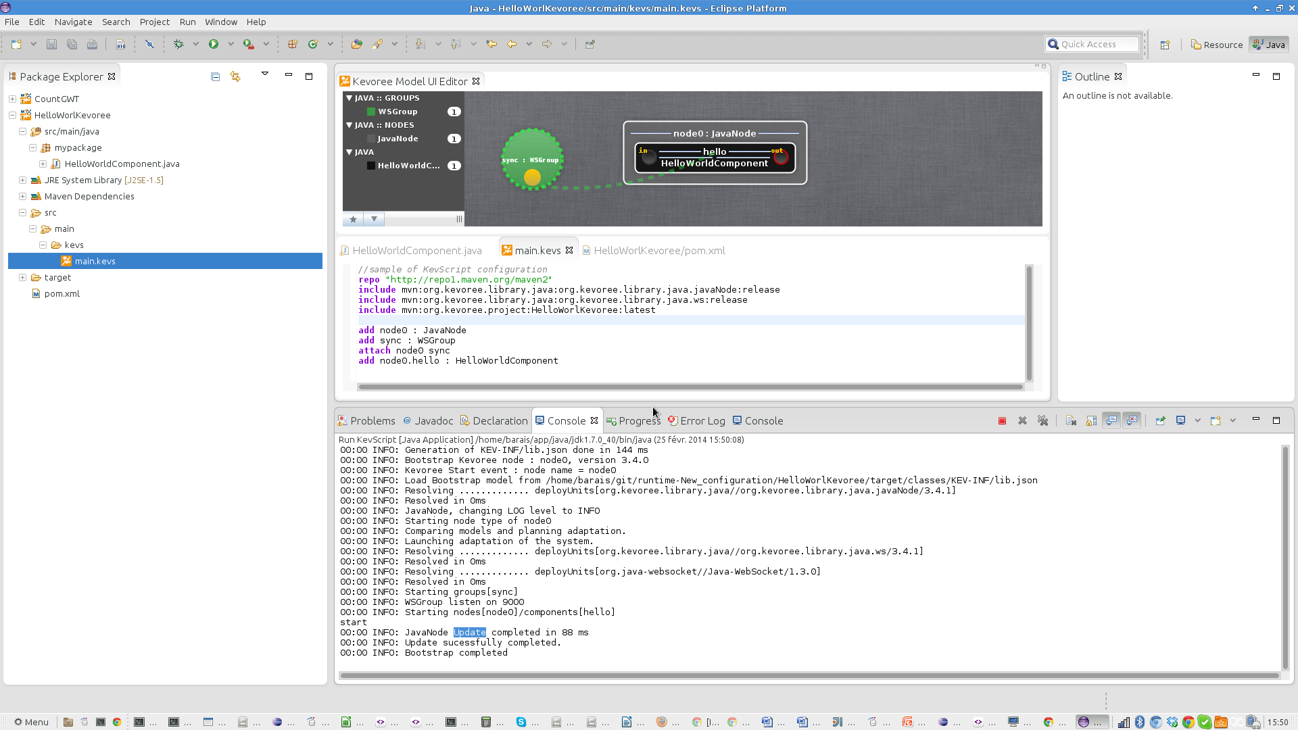Open the Navigate menu

click(73, 22)
